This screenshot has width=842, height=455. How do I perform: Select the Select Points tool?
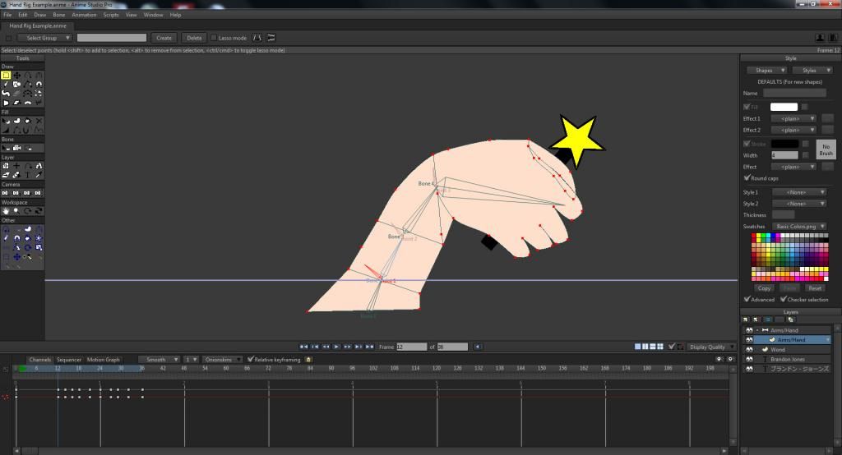(x=6, y=75)
